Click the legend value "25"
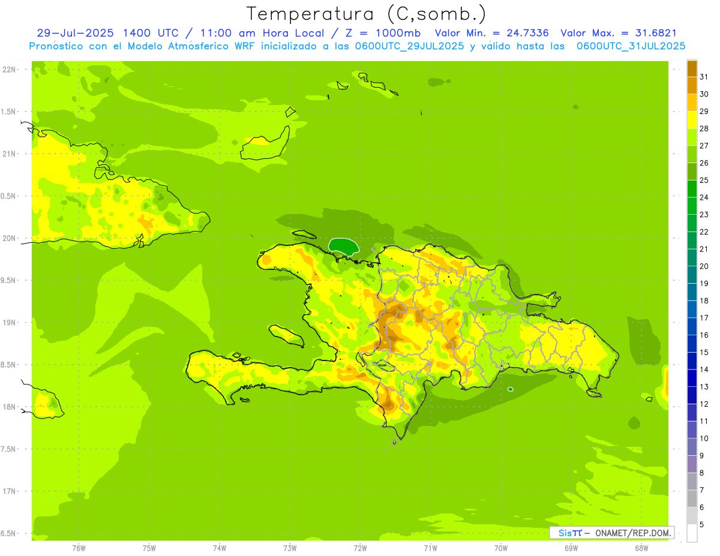This screenshot has width=720, height=556. 704,180
